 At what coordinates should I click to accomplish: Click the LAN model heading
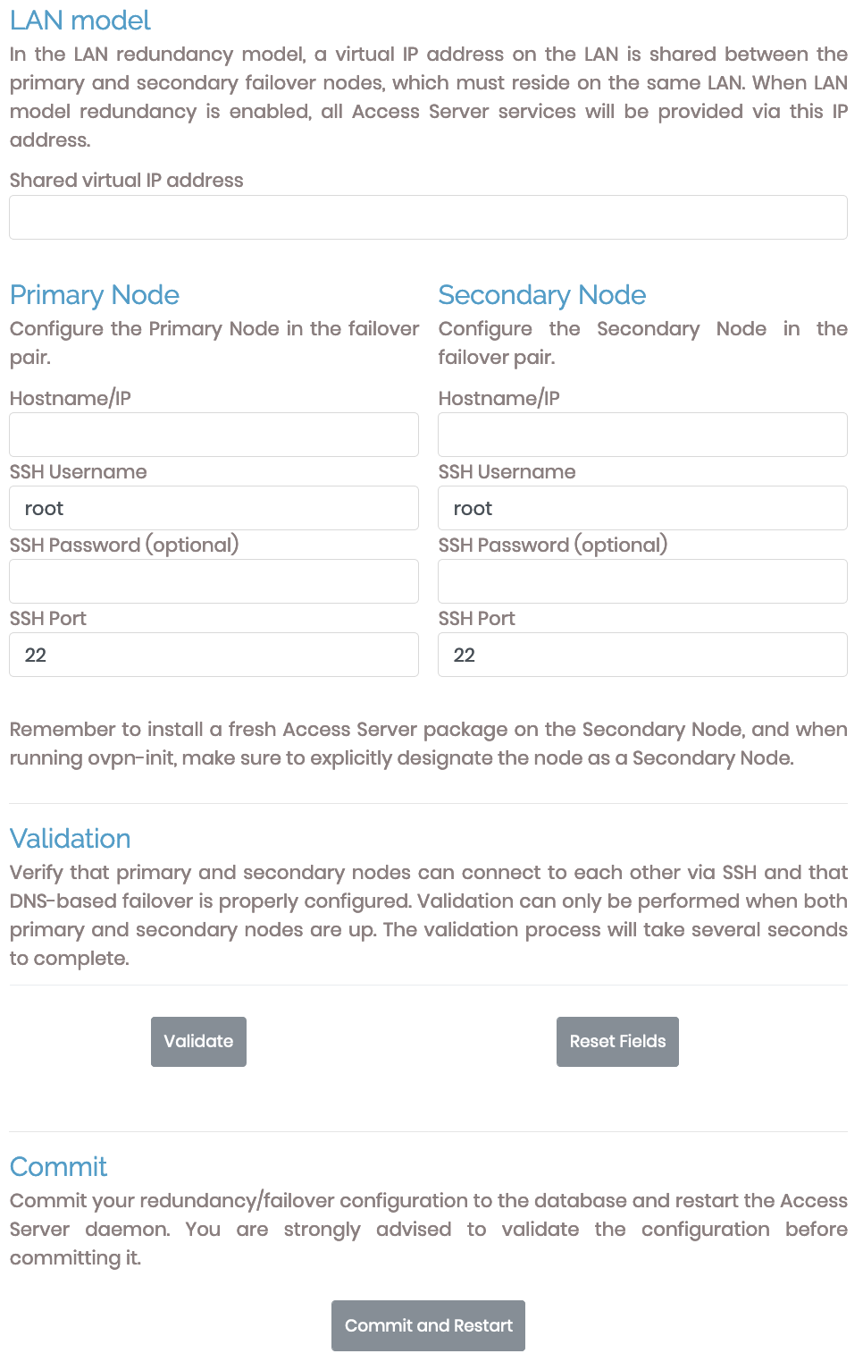click(80, 21)
